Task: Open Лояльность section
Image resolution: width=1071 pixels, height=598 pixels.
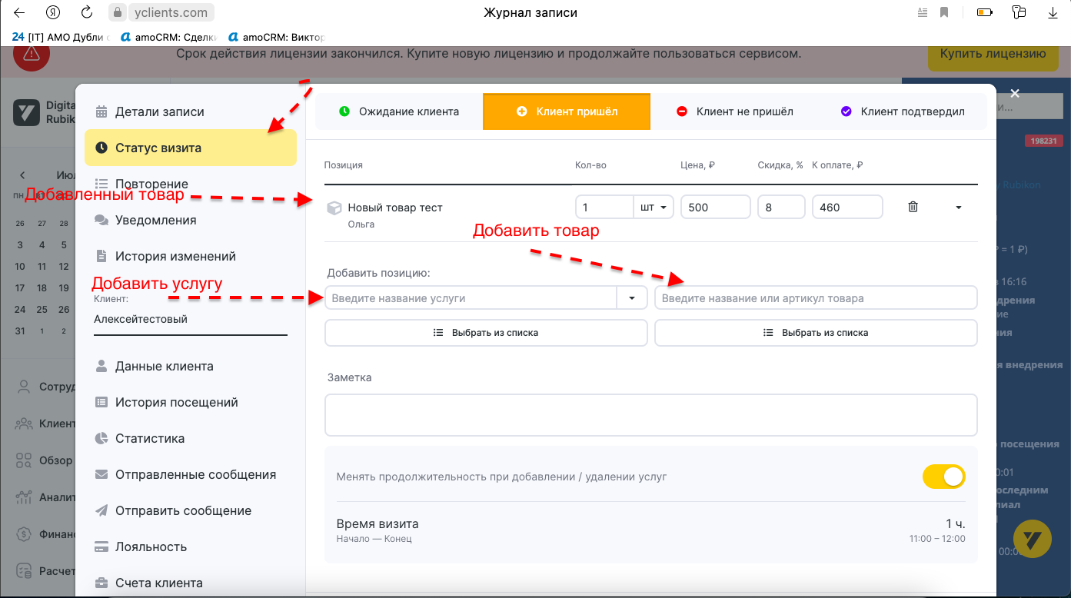Action: click(x=190, y=547)
